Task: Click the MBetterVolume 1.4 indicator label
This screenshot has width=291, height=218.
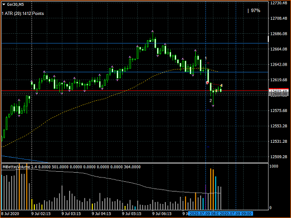Action: coord(19,167)
